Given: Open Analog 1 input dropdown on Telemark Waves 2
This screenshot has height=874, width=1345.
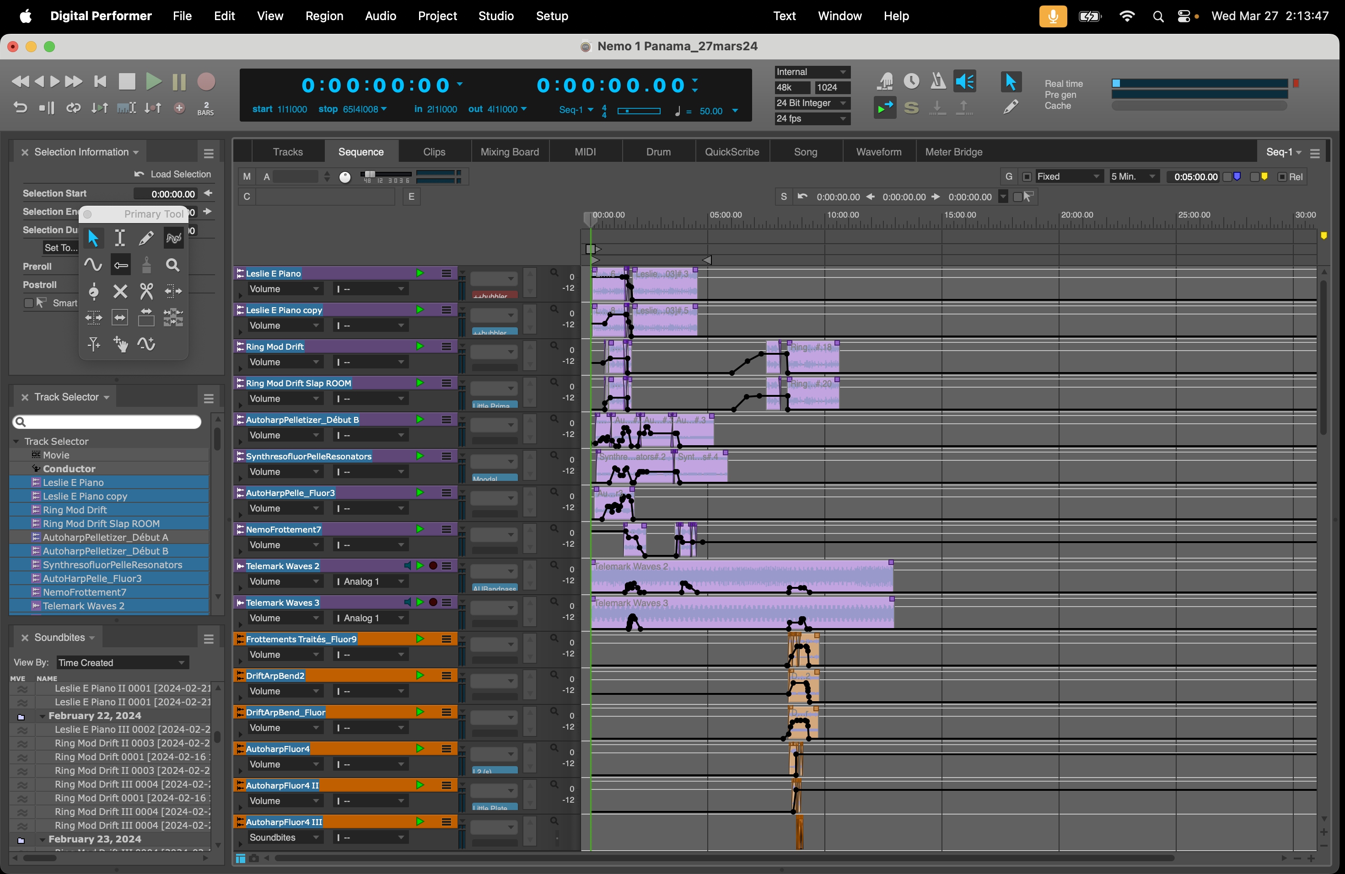Looking at the screenshot, I should (x=371, y=581).
